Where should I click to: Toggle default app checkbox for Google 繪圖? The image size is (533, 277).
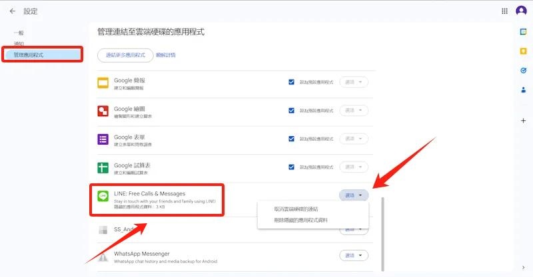(291, 111)
